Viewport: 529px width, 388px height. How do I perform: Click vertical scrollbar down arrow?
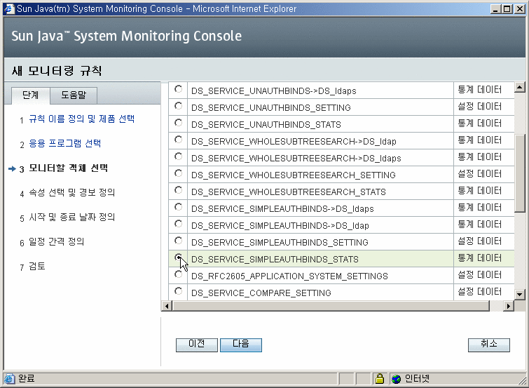(520, 295)
